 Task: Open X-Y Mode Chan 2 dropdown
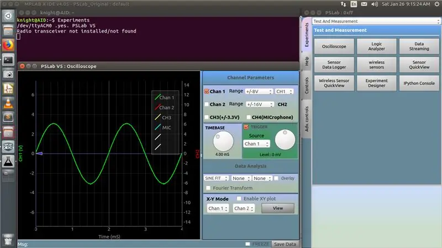[x=244, y=208]
